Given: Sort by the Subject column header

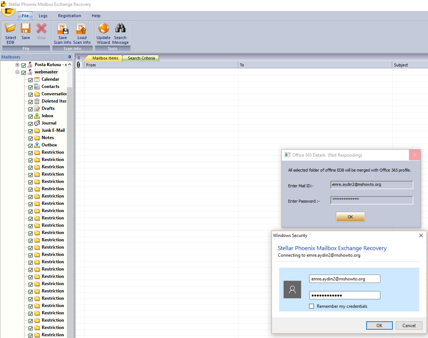Looking at the screenshot, I should click(x=410, y=65).
